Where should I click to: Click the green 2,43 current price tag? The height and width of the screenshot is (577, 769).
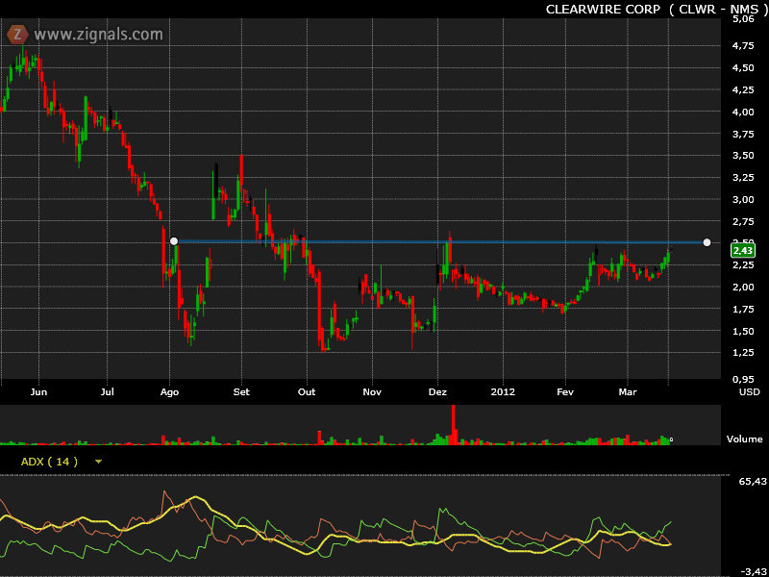[x=742, y=251]
